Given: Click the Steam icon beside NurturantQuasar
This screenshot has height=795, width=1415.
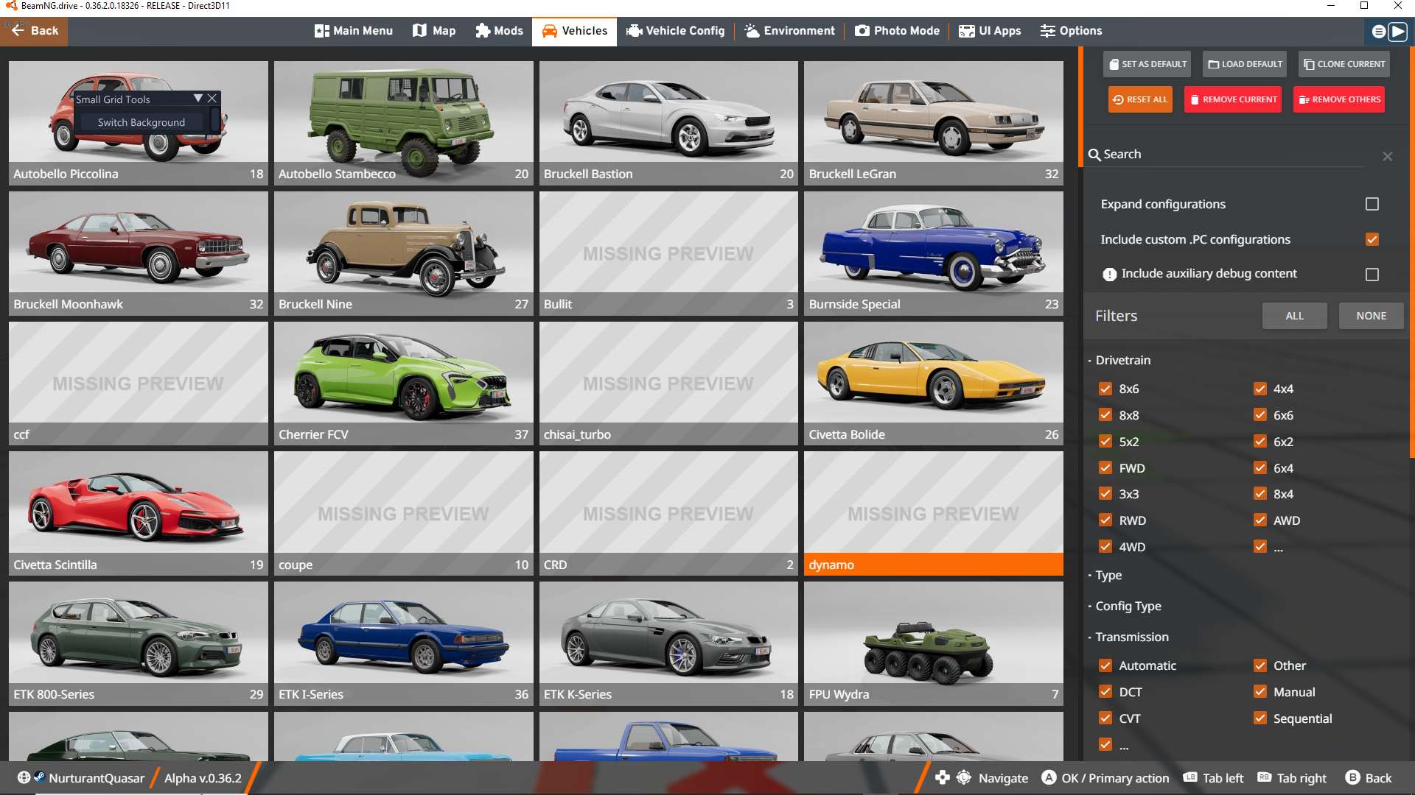Looking at the screenshot, I should point(39,777).
